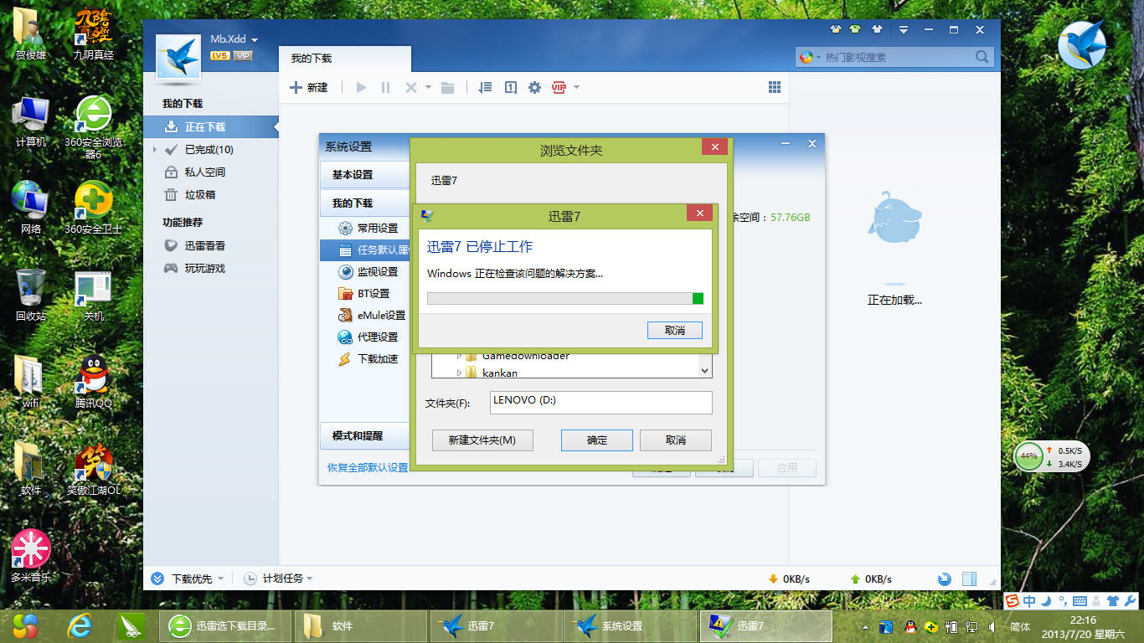Open the Xunlei main menu arrow icon
1144x643 pixels.
click(x=903, y=29)
